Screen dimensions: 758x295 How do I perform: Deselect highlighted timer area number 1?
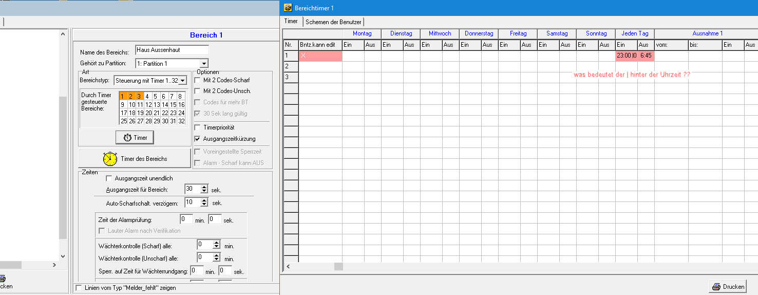122,96
